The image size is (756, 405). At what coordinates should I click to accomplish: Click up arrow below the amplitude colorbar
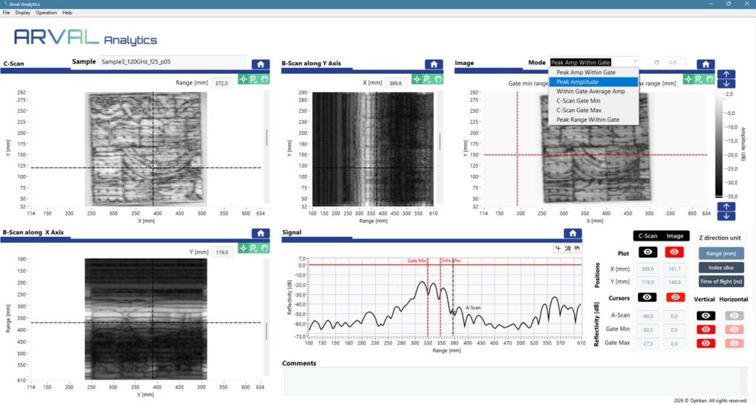(x=726, y=207)
